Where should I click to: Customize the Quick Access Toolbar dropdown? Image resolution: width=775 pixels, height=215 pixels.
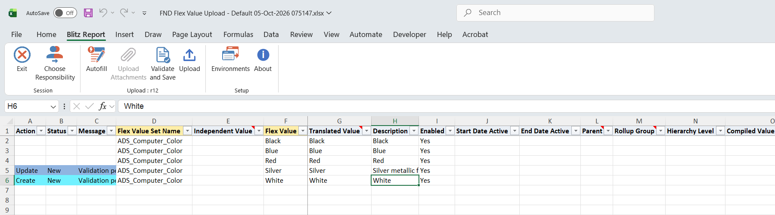click(x=144, y=13)
